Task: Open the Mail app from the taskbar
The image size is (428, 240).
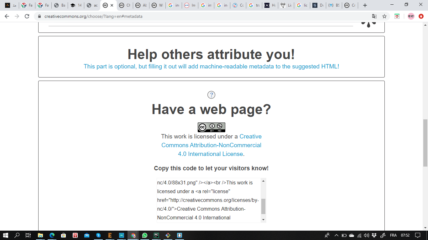Action: click(x=87, y=235)
